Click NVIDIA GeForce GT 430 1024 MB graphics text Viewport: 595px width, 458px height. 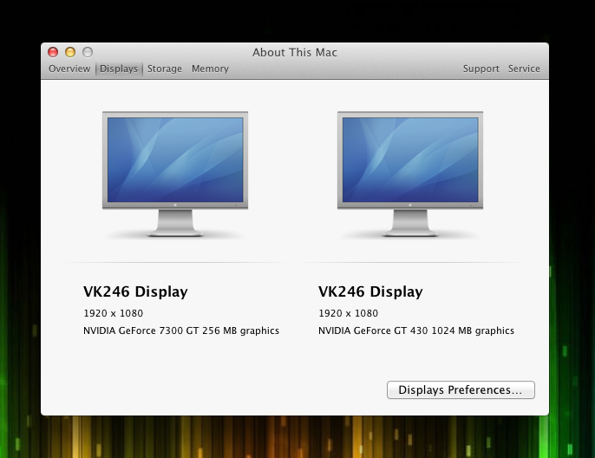pos(416,330)
